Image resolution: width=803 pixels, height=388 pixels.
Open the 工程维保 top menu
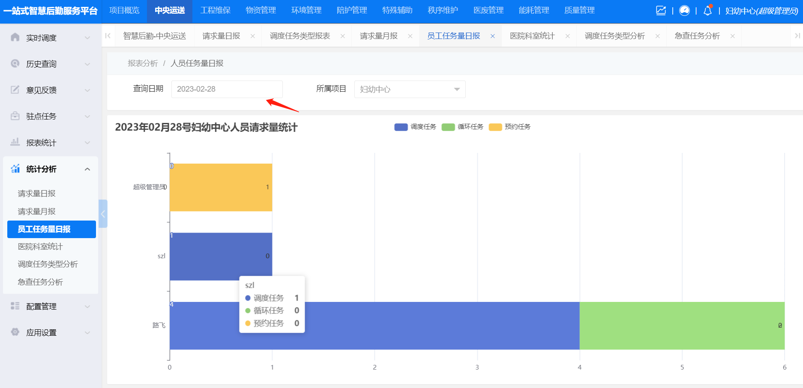pos(215,10)
